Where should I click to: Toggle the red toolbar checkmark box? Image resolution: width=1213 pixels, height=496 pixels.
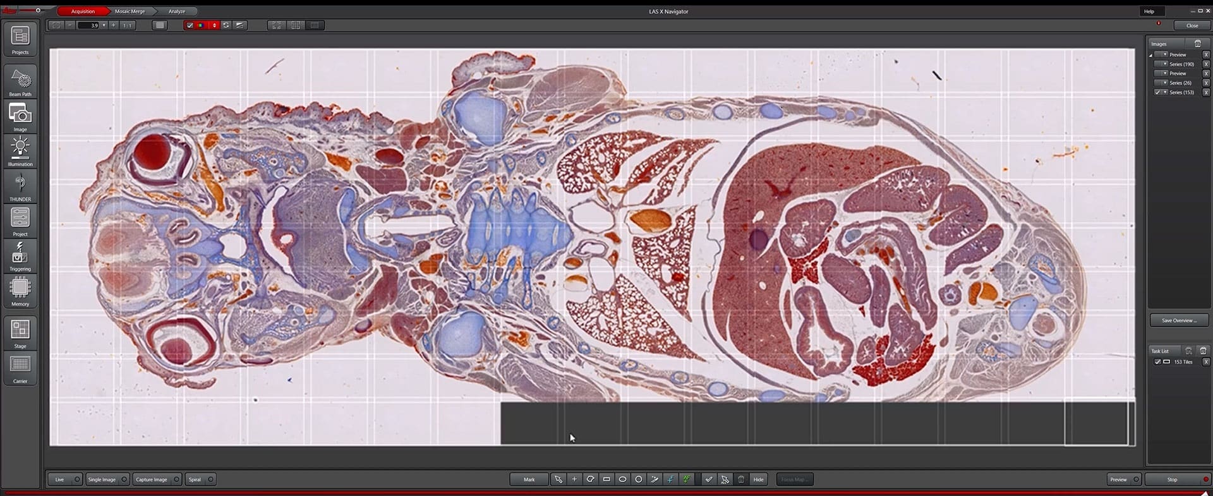point(190,25)
